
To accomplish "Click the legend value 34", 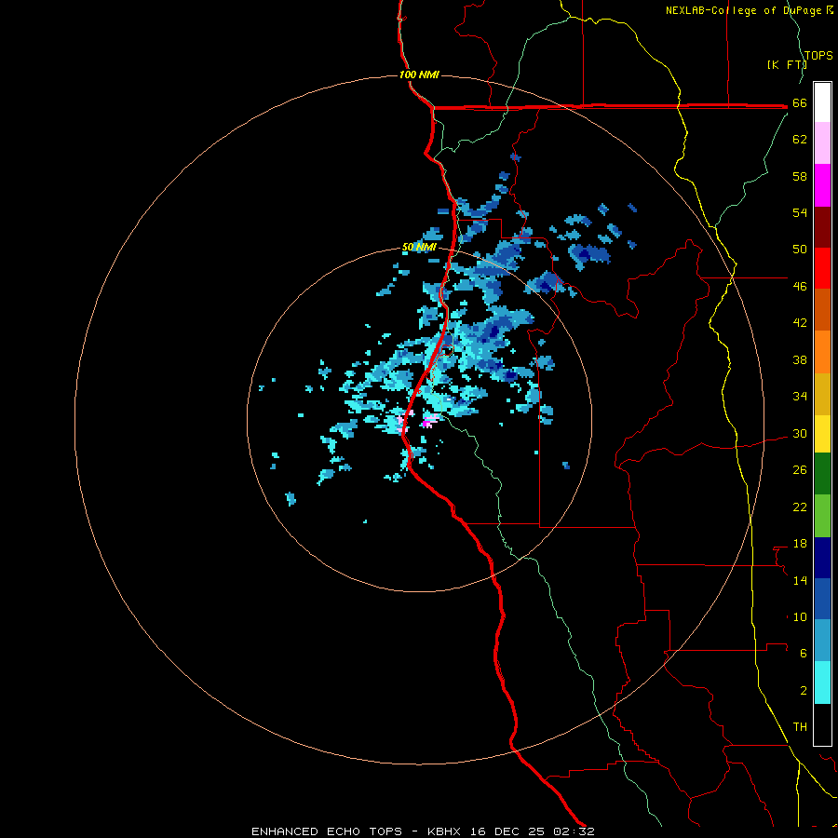I will pyautogui.click(x=800, y=396).
